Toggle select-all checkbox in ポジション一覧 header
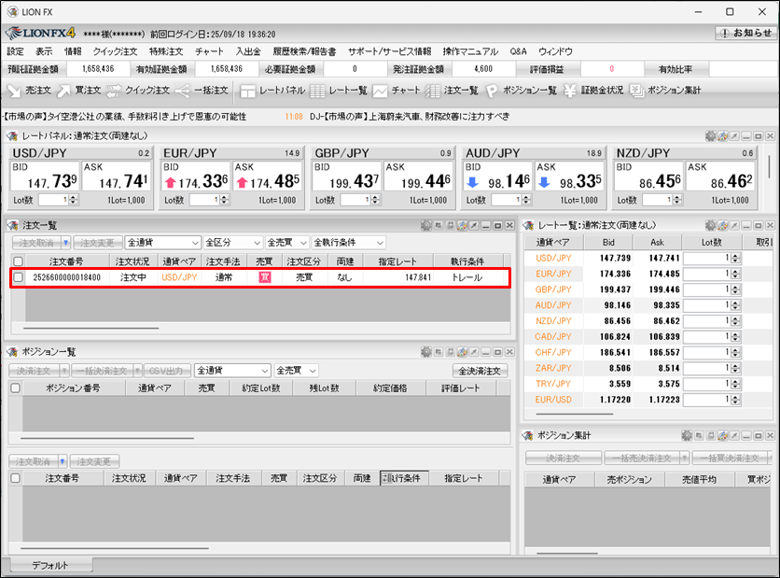The height and width of the screenshot is (578, 780). pos(15,388)
